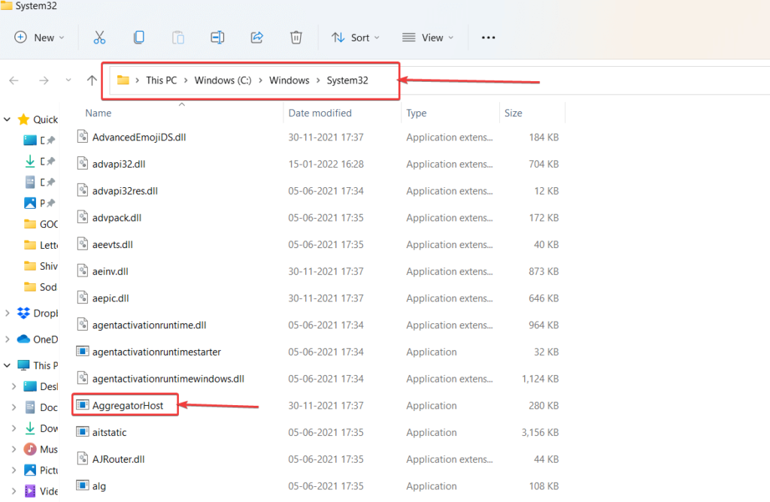Open the GOO folder in Quick access
Image resolution: width=770 pixels, height=502 pixels.
click(x=41, y=224)
